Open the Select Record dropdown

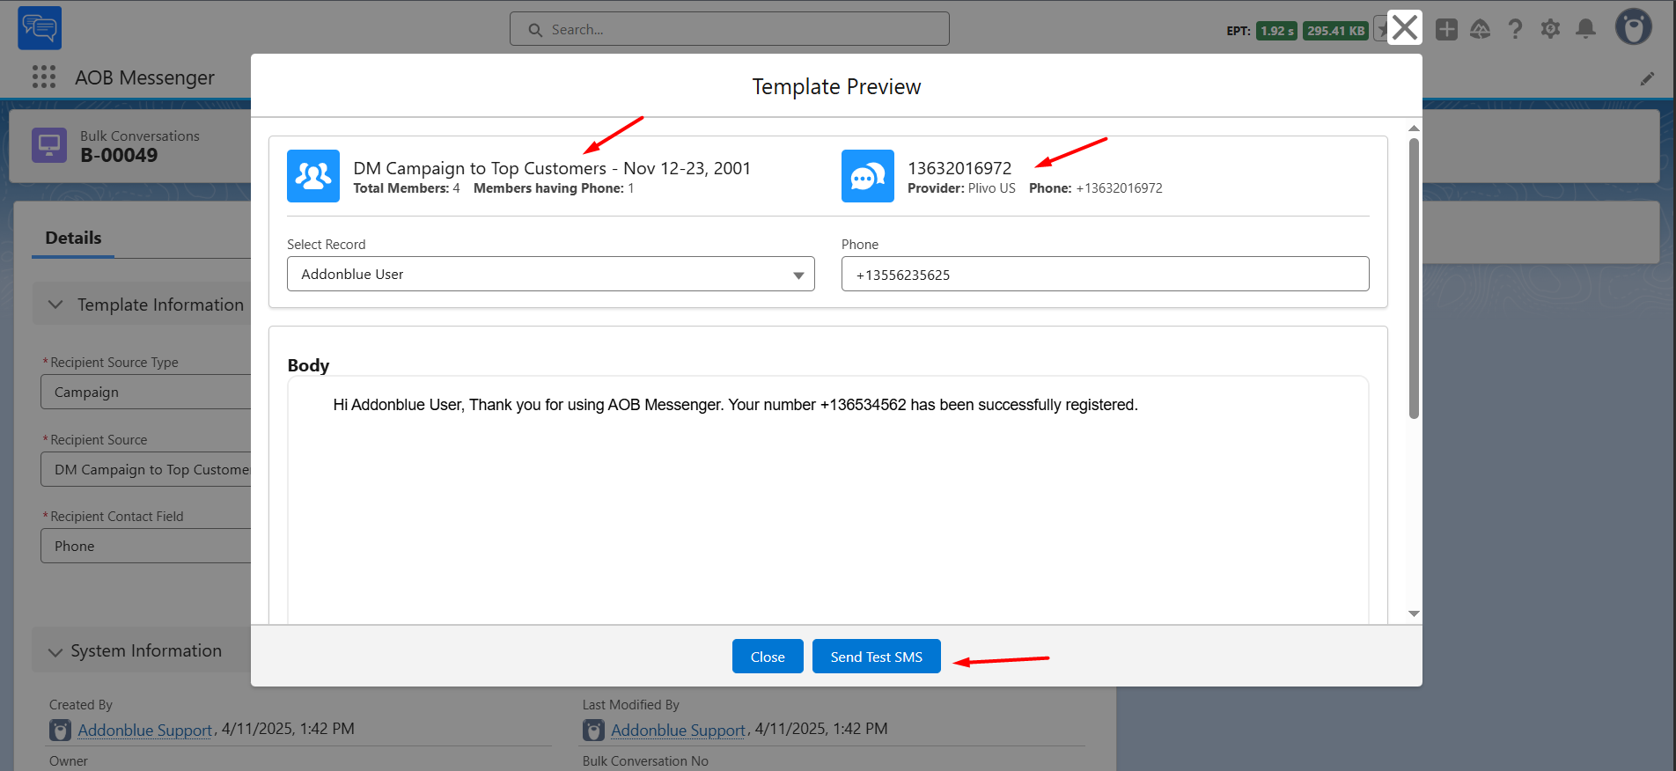tap(551, 275)
